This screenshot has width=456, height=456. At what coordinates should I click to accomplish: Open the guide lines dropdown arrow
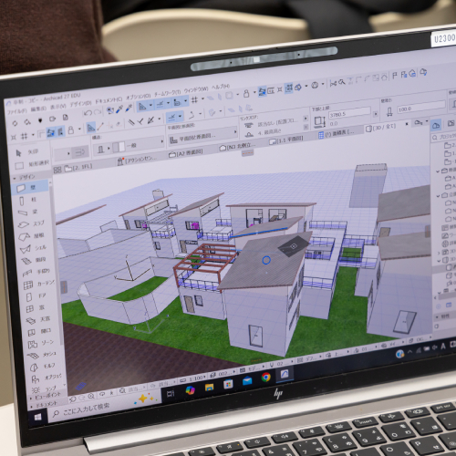[x=150, y=105]
